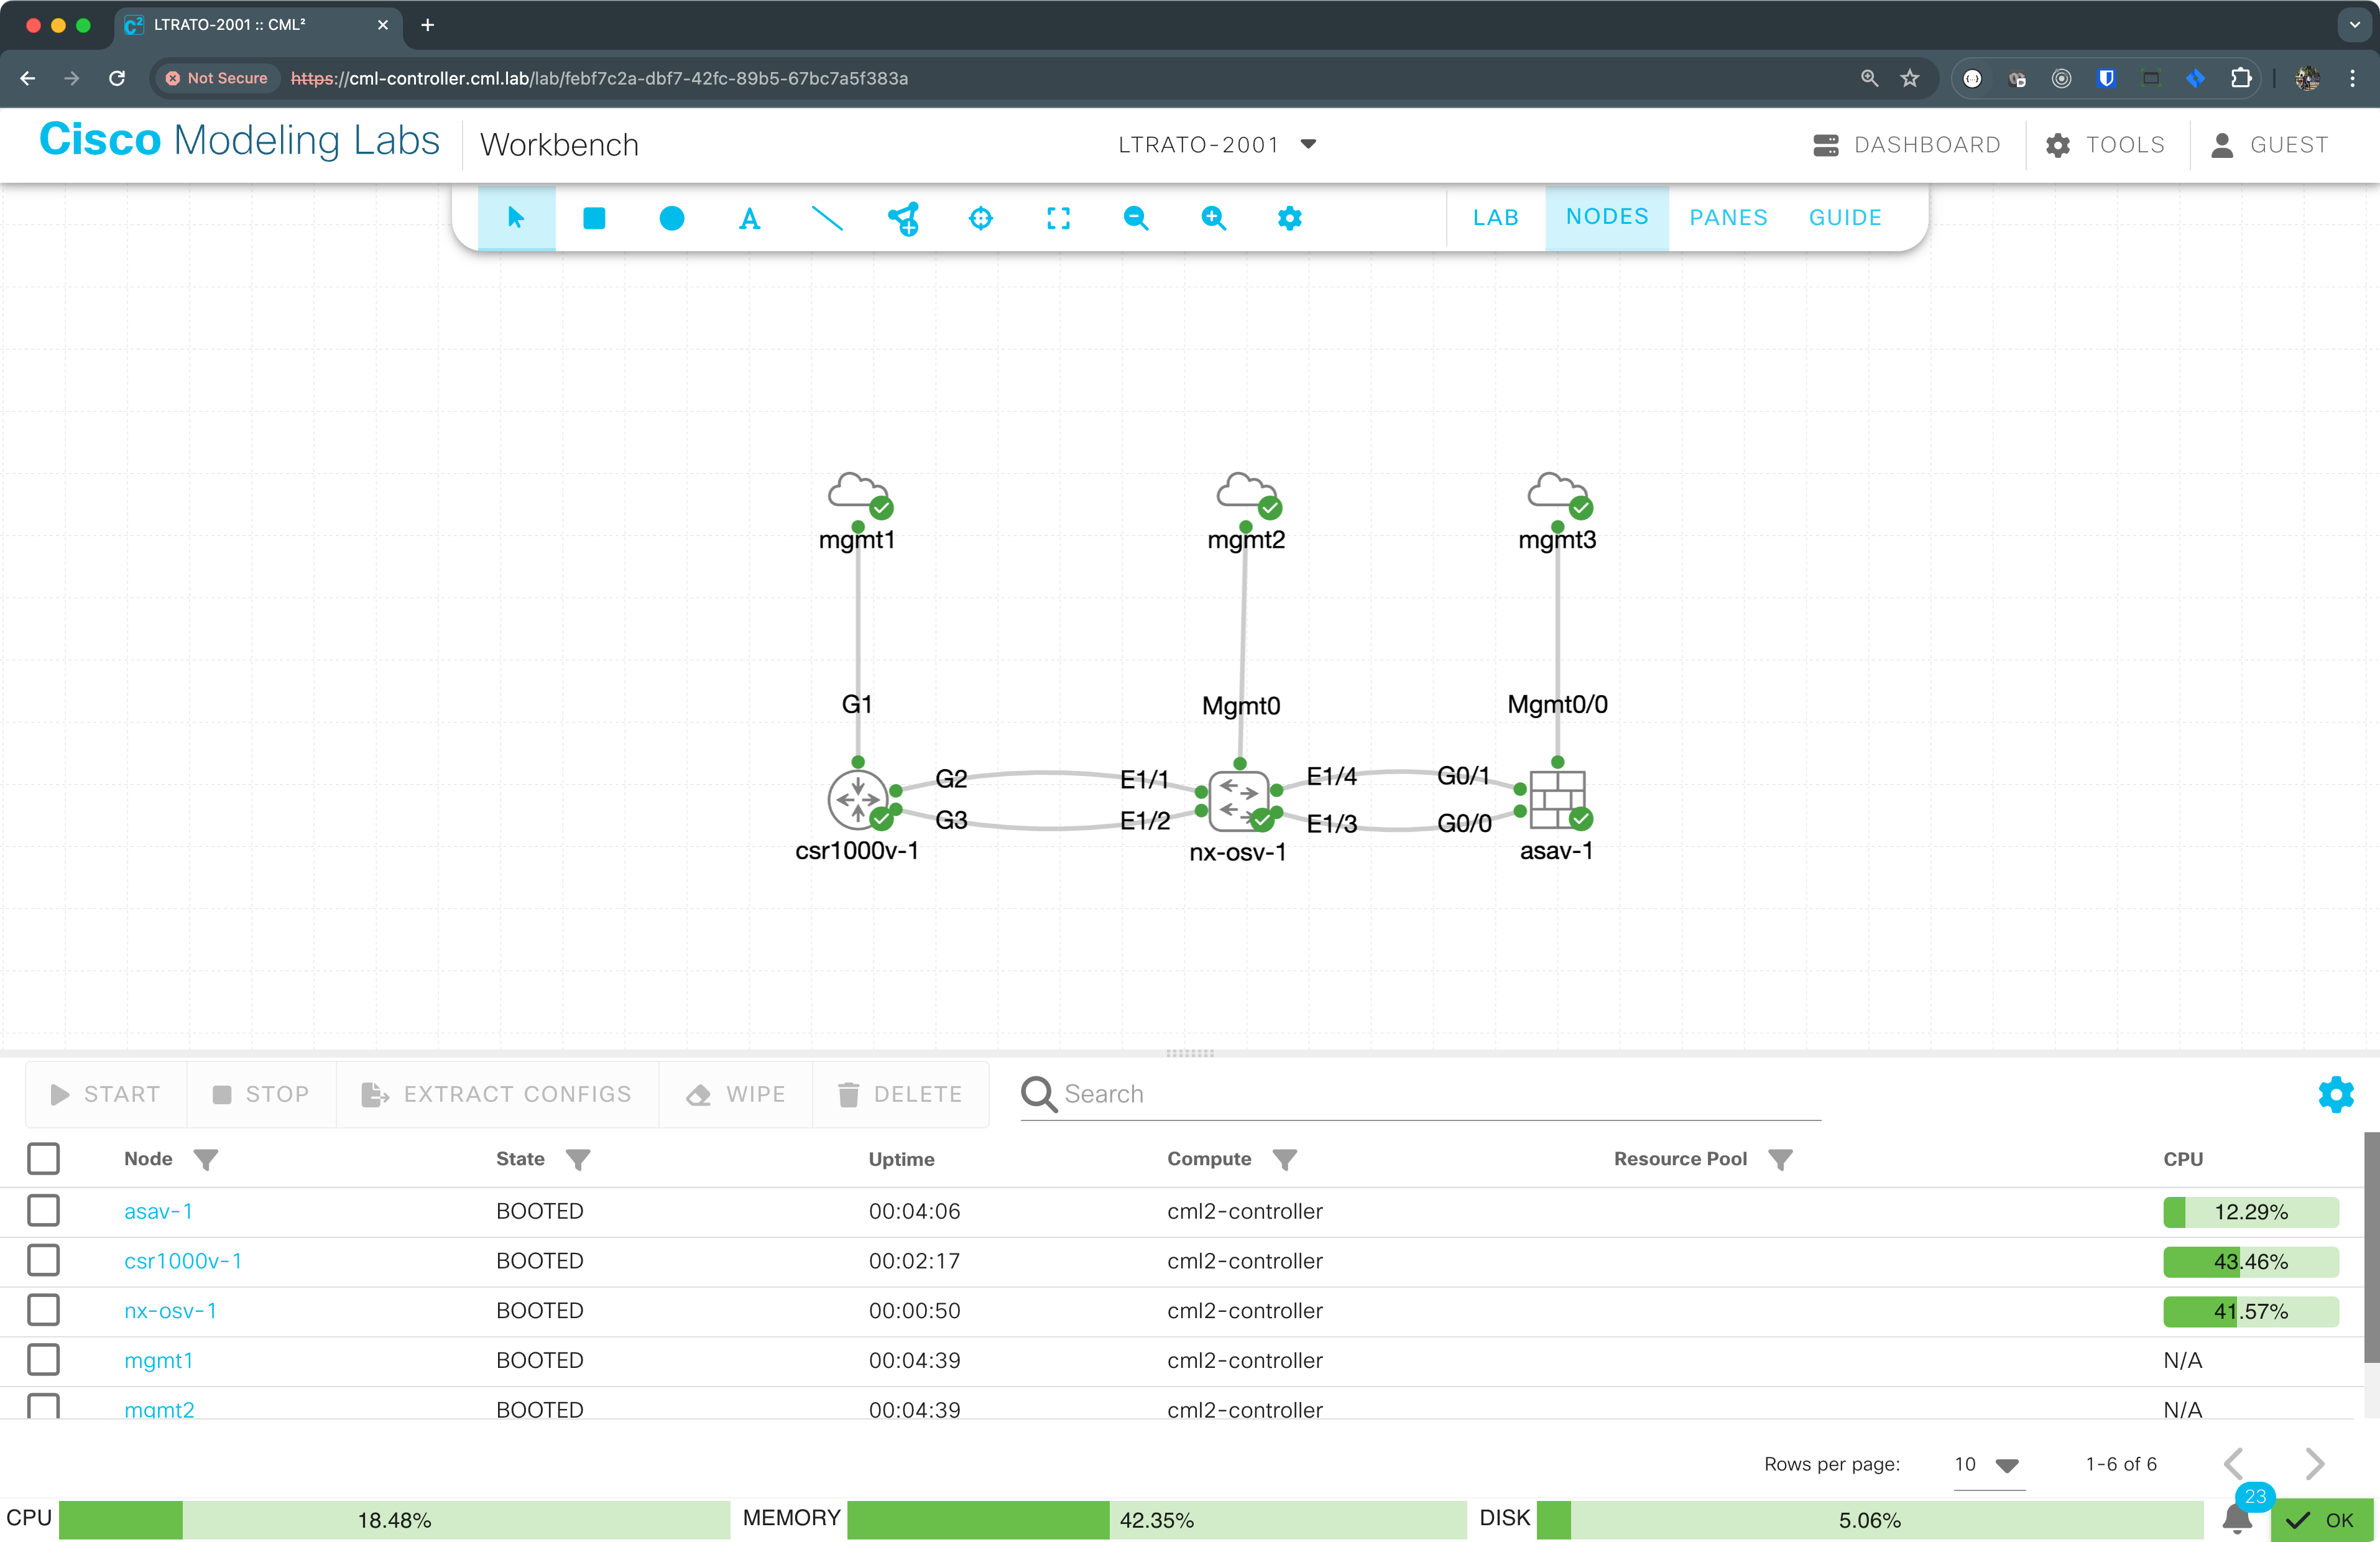The image size is (2380, 1542).
Task: Select the pointer selection tool
Action: 516,217
